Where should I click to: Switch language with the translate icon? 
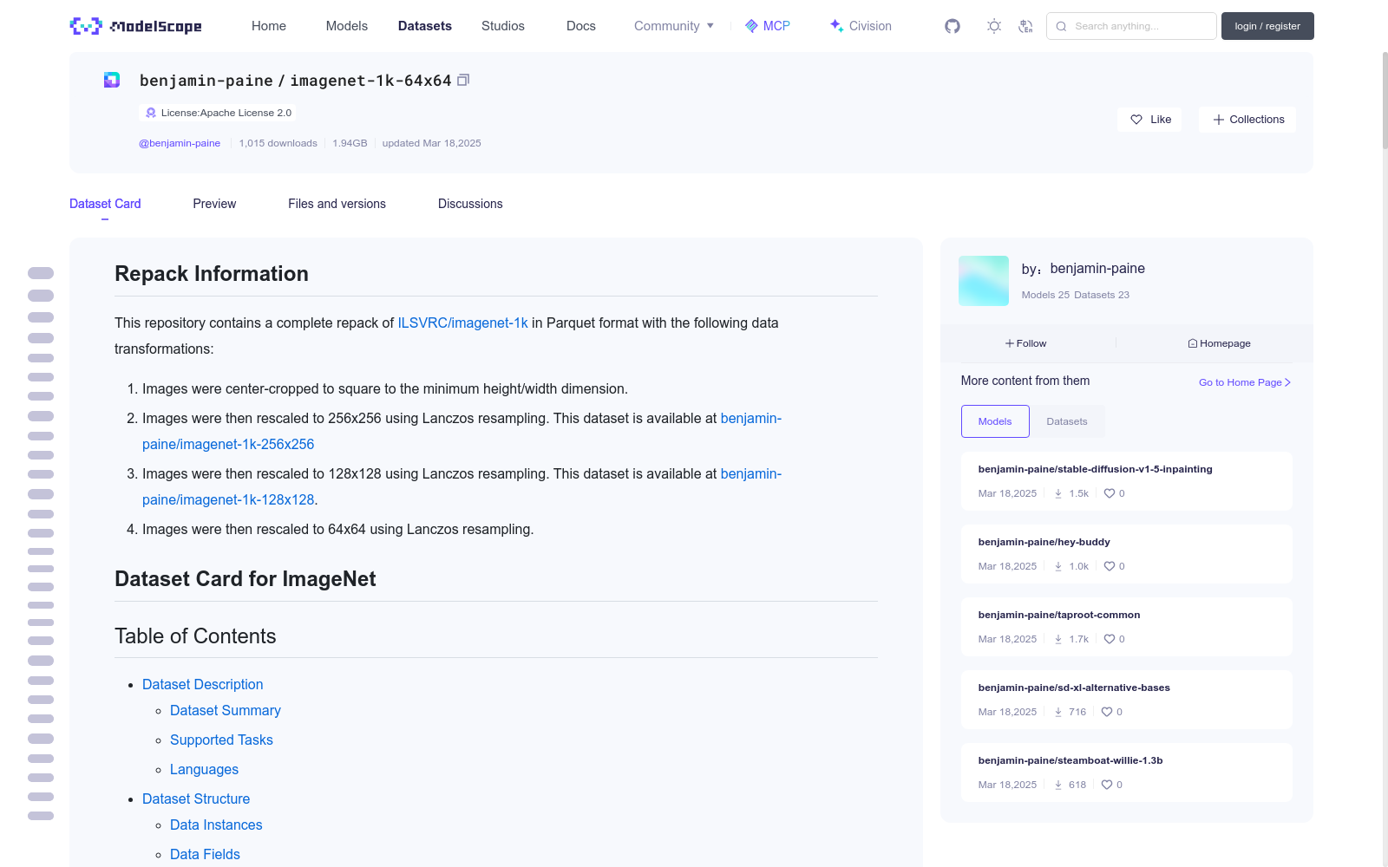[1025, 26]
